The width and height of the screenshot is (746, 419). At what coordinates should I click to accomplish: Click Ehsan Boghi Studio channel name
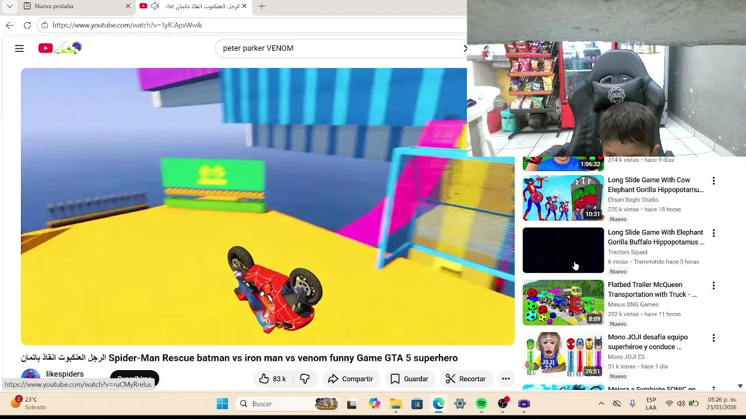click(633, 200)
